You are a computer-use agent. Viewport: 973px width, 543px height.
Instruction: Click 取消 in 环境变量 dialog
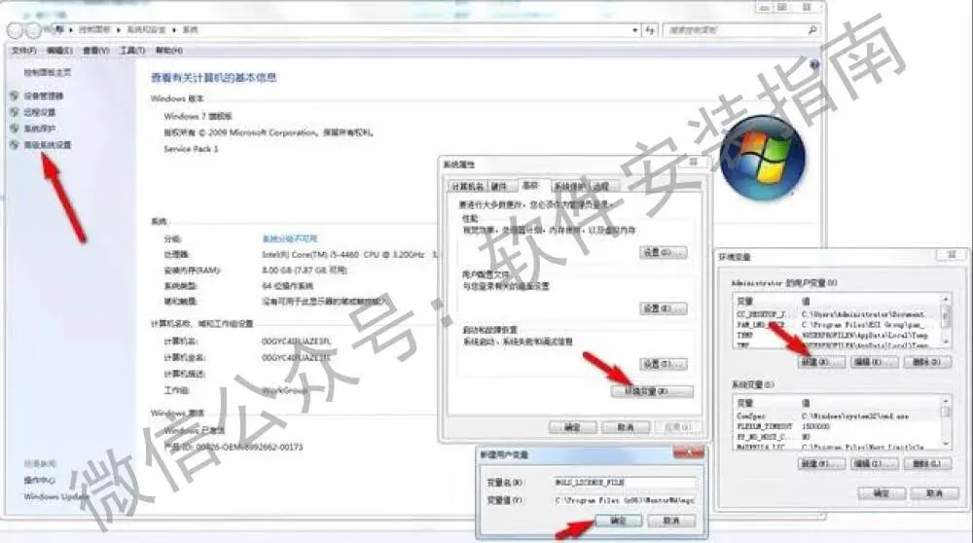tap(934, 493)
